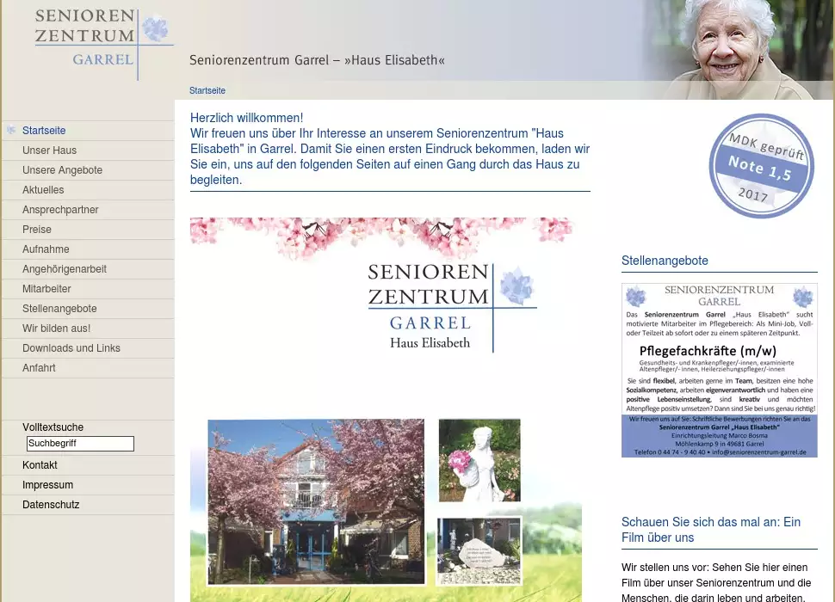The image size is (835, 602).
Task: Open the Stellenangebote navigation entry
Action: 59,309
